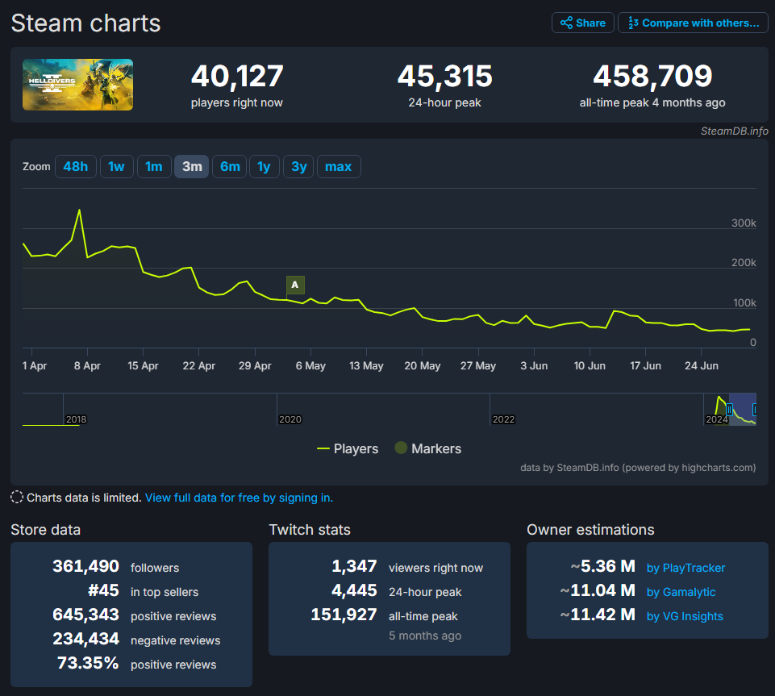
Task: Choose the 6m zoom range
Action: (230, 167)
